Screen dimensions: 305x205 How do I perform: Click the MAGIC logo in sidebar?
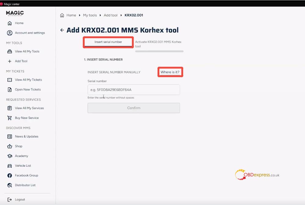pyautogui.click(x=15, y=13)
